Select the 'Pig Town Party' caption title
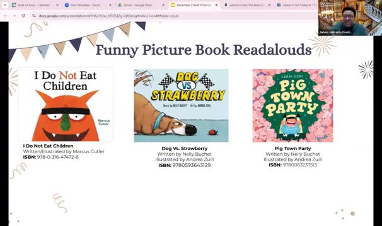Viewport: 382px width, 226px height. [x=293, y=148]
